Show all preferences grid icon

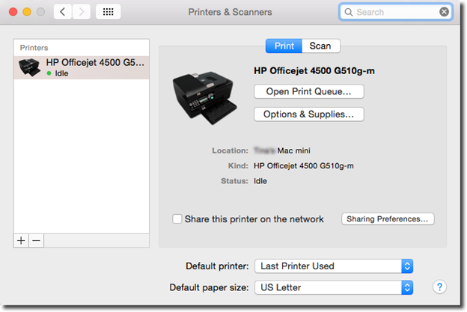[x=108, y=12]
